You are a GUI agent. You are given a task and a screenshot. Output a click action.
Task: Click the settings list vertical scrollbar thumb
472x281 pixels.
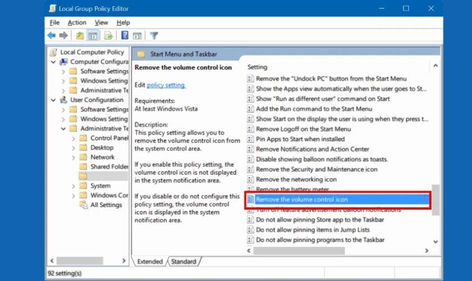pos(435,200)
